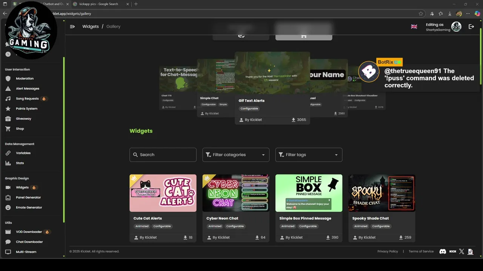Open Multi-Stream monitor icon
This screenshot has height=271, width=483.
8,252
